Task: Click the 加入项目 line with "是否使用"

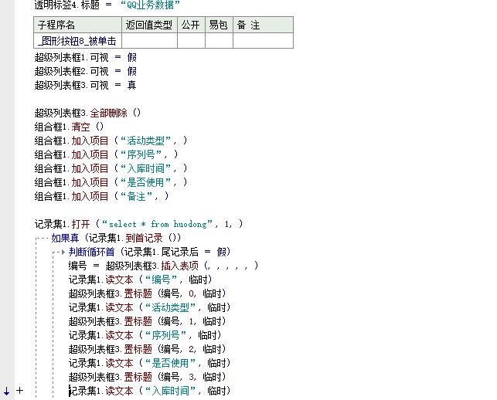Action: [x=111, y=182]
